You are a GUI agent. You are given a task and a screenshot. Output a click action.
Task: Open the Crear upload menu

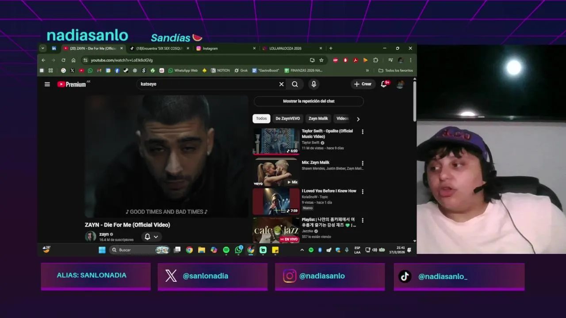pos(363,84)
